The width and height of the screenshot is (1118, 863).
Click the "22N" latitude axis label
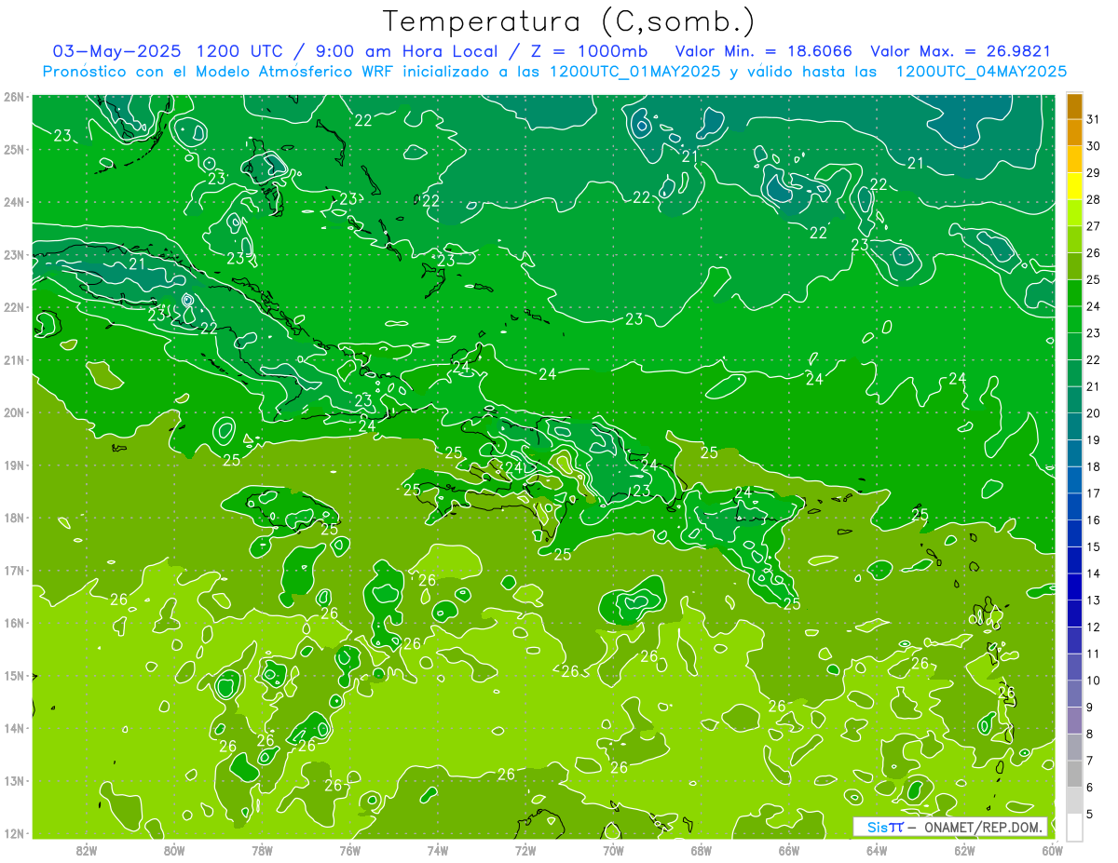tap(14, 307)
